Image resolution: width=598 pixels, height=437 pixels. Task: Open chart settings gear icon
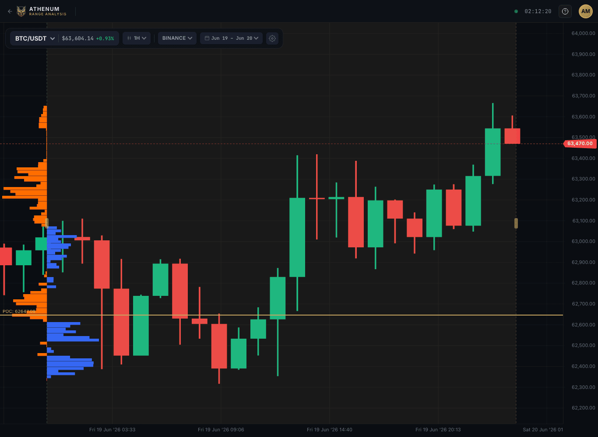[272, 38]
